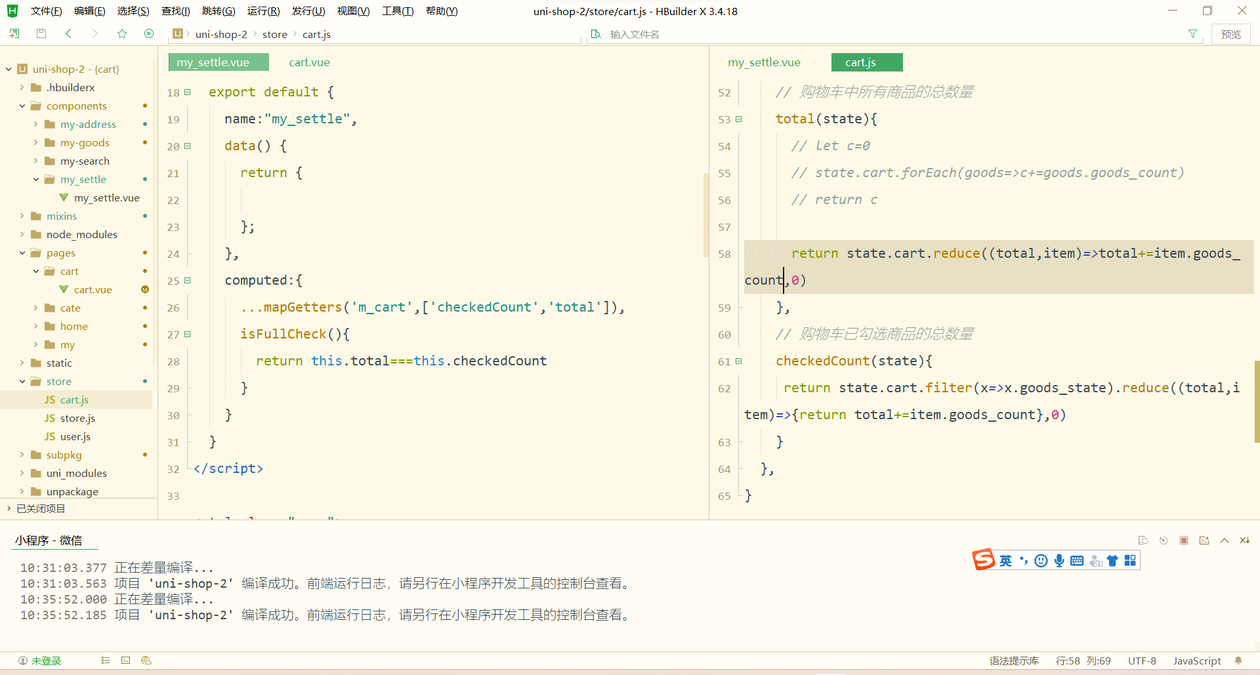Click Sogou voice input microphone icon

pos(1059,560)
